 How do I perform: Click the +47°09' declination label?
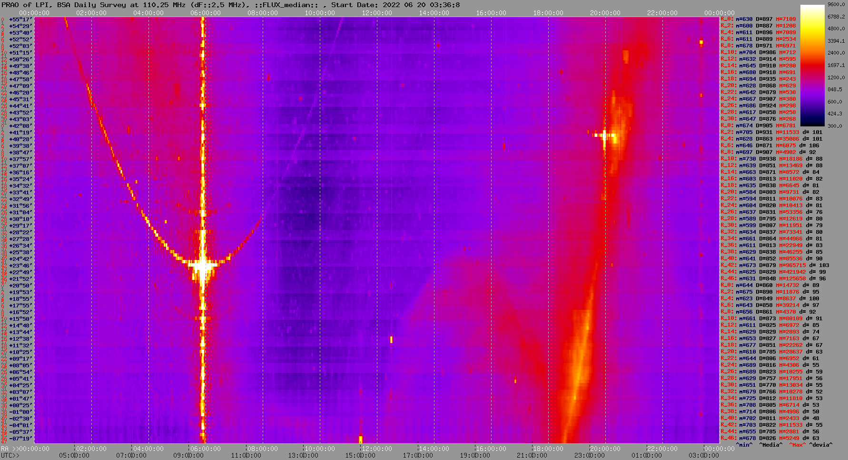point(20,86)
